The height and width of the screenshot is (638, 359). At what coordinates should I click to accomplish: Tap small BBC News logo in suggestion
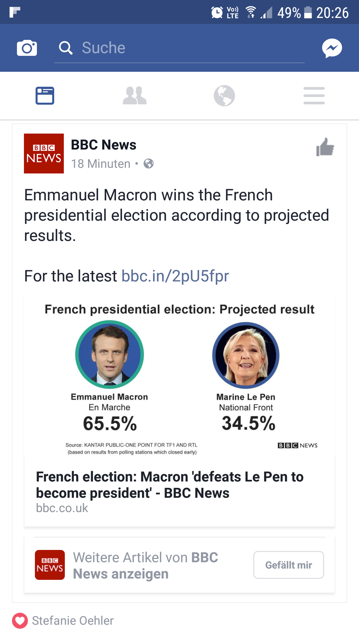[x=50, y=565]
